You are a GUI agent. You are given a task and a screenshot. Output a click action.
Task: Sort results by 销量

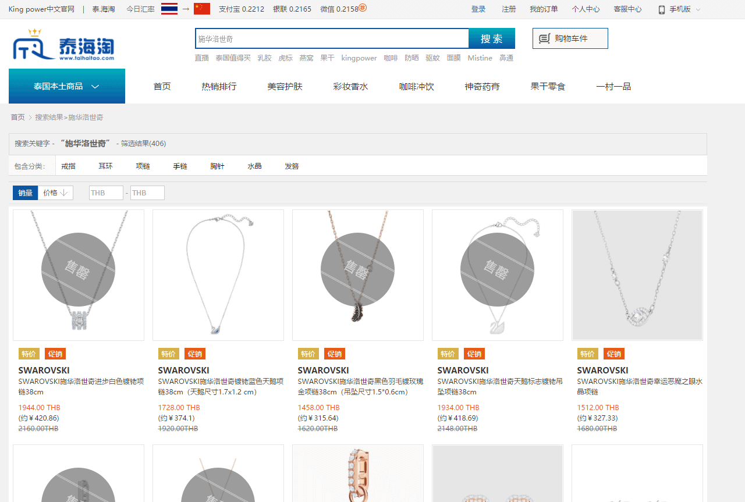25,193
